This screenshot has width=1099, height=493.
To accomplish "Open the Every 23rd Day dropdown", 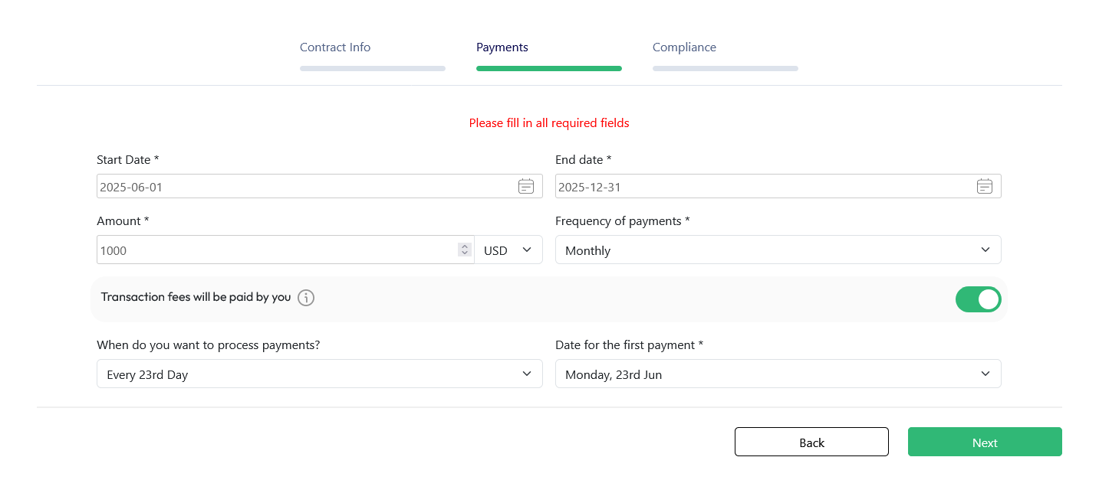I will (319, 374).
